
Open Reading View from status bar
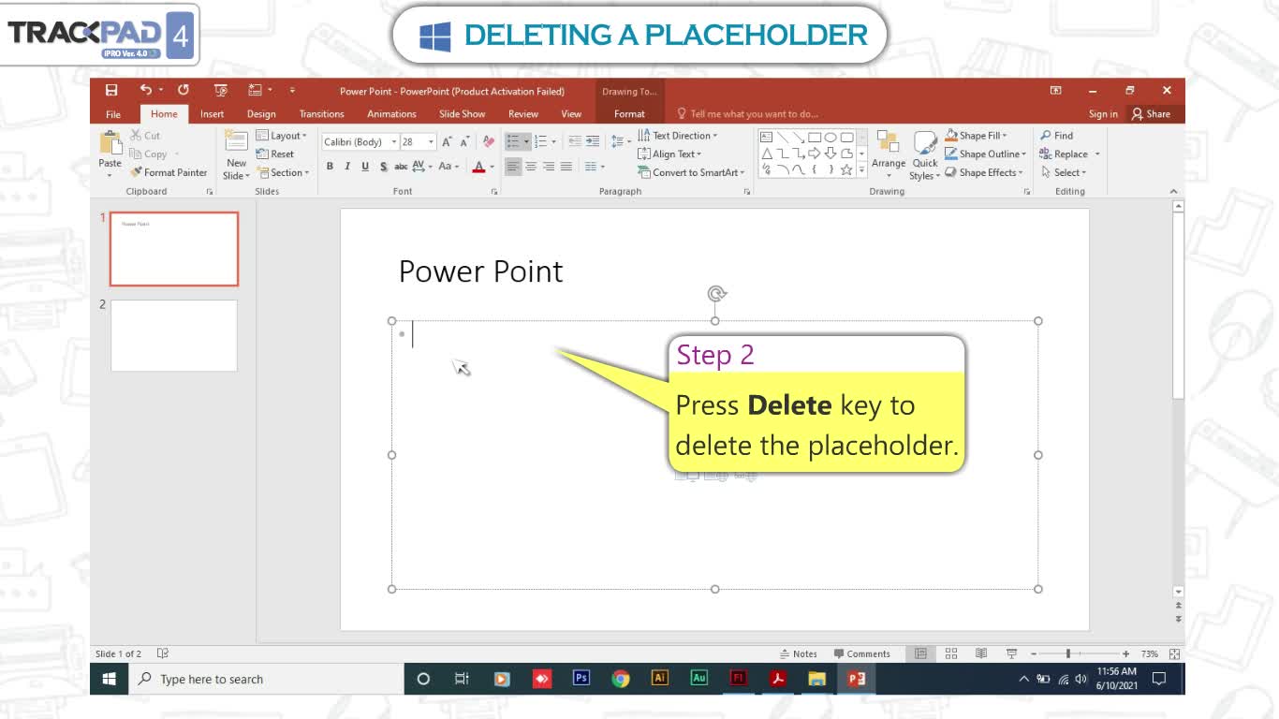click(981, 653)
